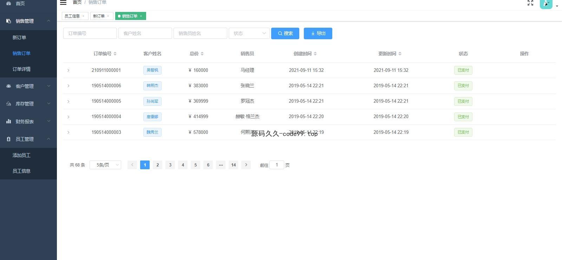Focus the 客户姓名 search field
Viewport: 562px width, 260px height.
click(x=145, y=33)
